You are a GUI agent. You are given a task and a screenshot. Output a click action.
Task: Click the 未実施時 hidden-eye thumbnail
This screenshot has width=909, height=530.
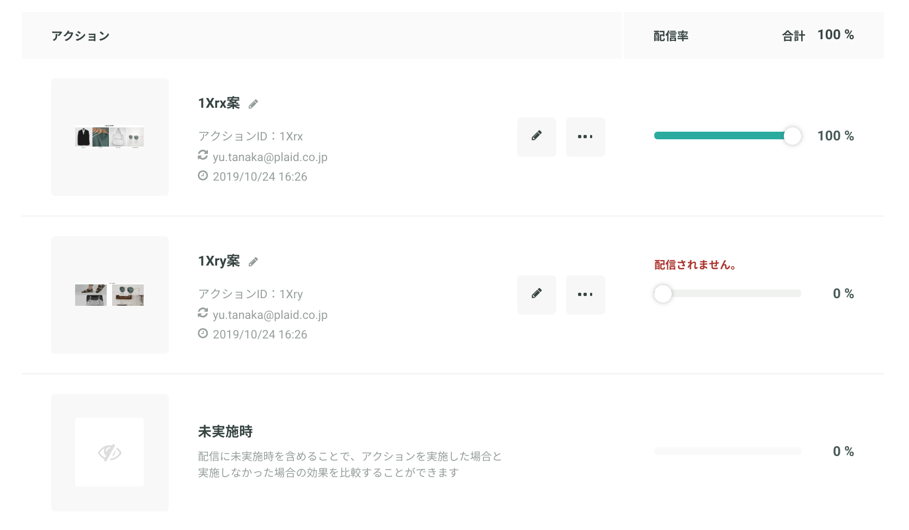(x=110, y=453)
